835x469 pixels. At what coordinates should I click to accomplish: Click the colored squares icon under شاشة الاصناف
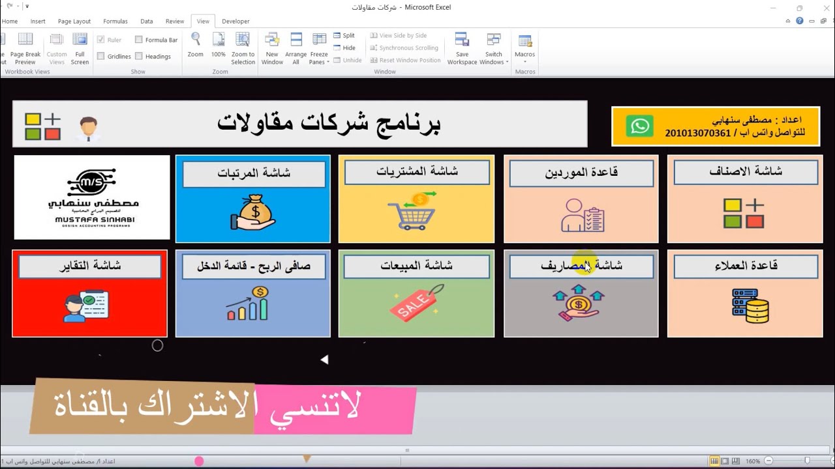[744, 214]
